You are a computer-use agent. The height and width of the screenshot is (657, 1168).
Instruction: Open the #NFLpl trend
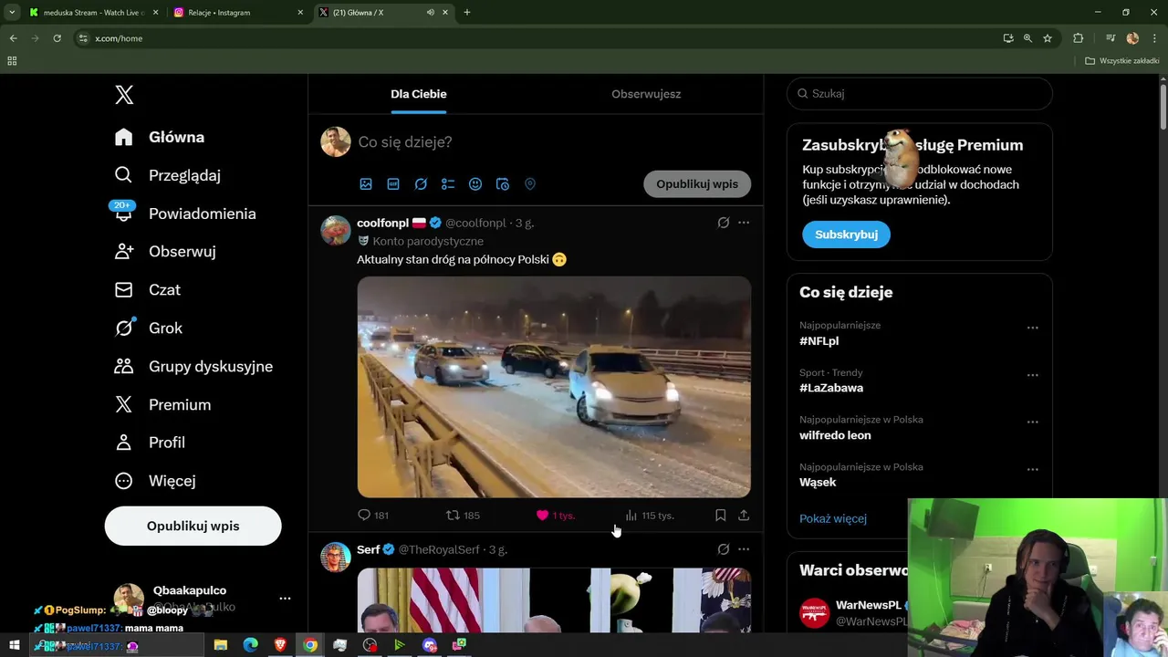pos(819,341)
